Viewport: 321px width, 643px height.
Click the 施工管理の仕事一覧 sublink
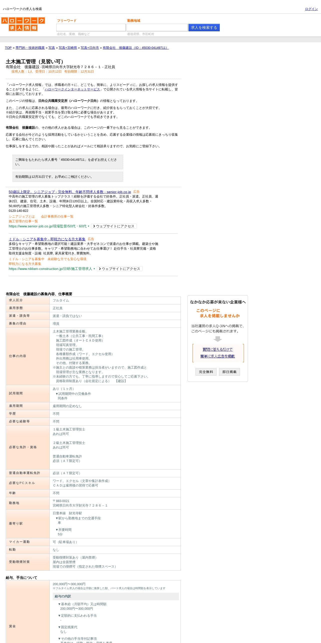pyautogui.click(x=23, y=221)
